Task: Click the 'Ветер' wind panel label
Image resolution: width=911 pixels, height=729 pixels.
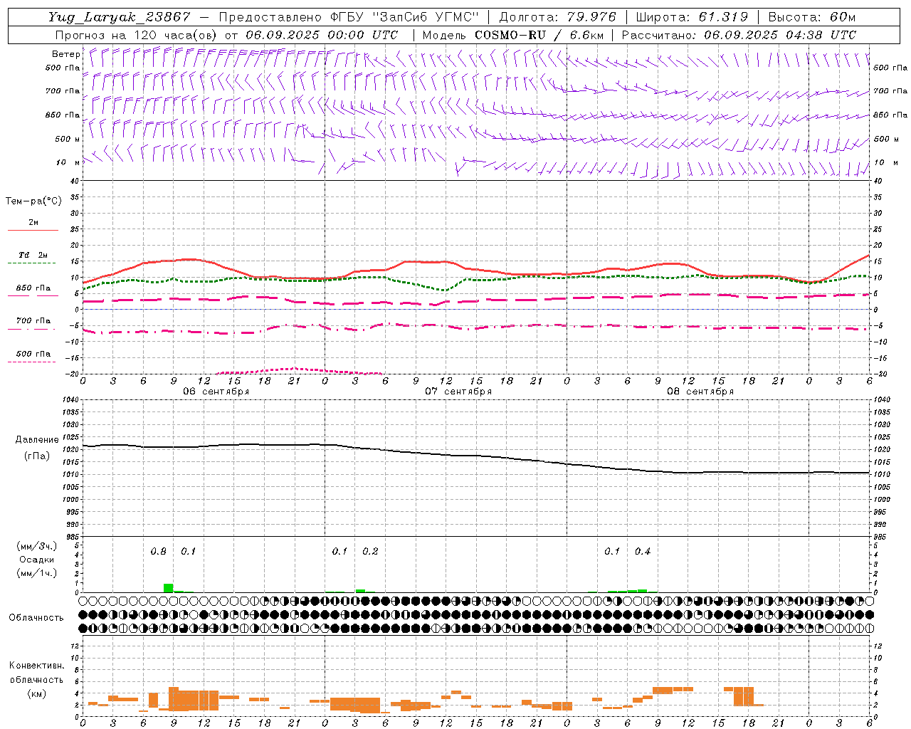Action: pos(66,54)
